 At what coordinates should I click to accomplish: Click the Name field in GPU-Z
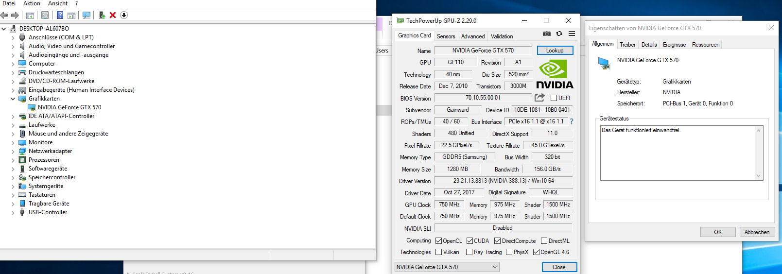pos(483,51)
